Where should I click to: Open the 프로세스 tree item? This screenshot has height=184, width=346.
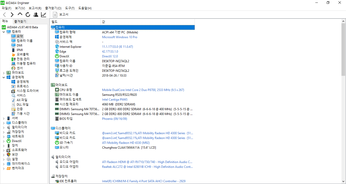click(x=20, y=86)
